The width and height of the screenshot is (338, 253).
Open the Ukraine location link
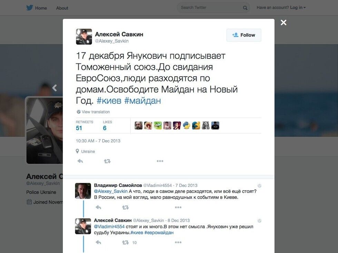point(88,151)
